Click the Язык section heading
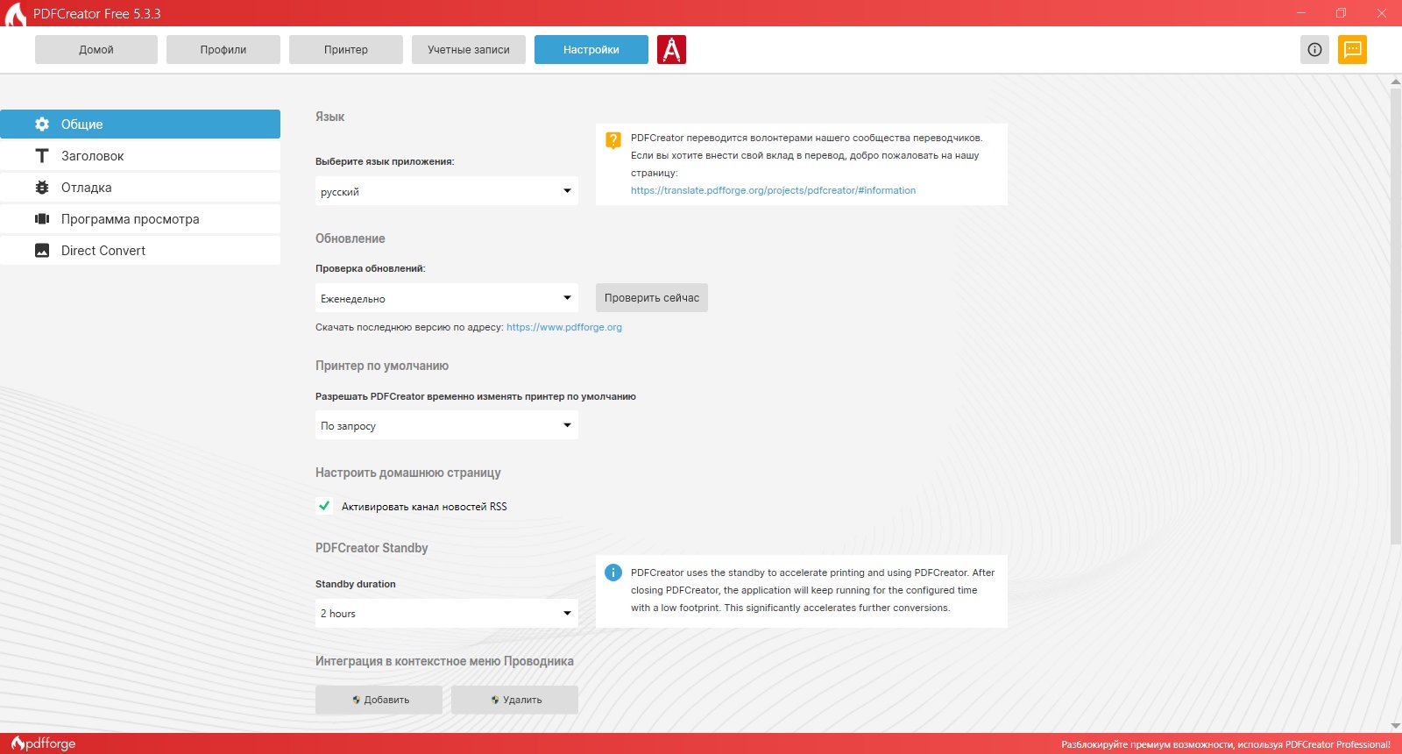1402x754 pixels. [329, 117]
